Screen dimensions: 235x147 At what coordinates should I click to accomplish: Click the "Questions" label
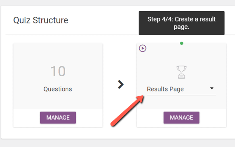coord(58,89)
